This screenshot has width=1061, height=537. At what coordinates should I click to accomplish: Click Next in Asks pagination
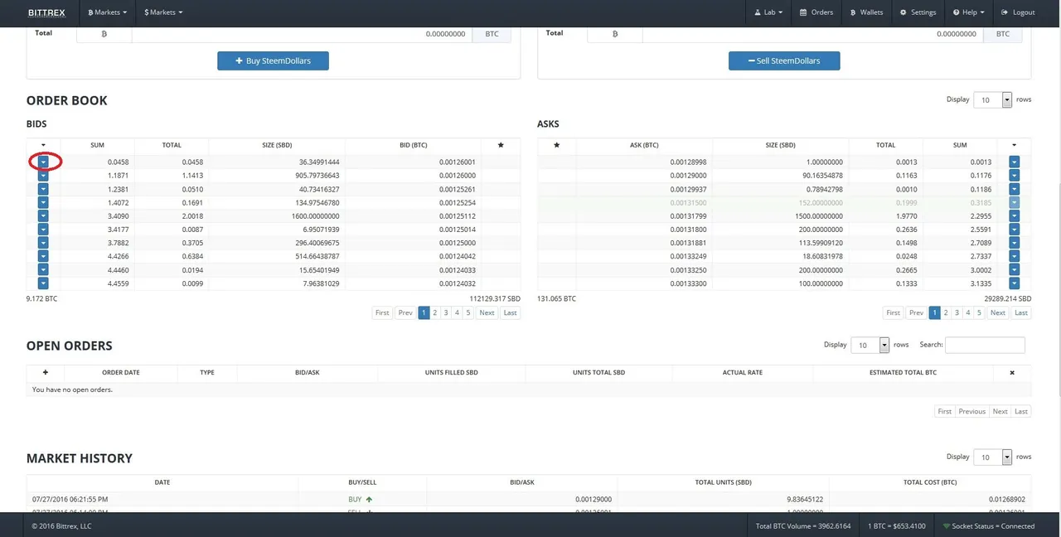click(998, 313)
